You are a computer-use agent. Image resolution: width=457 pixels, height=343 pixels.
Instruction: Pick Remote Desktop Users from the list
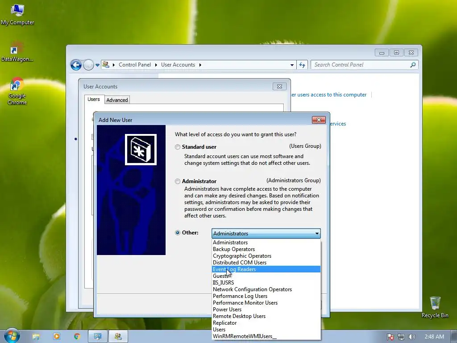266,316
